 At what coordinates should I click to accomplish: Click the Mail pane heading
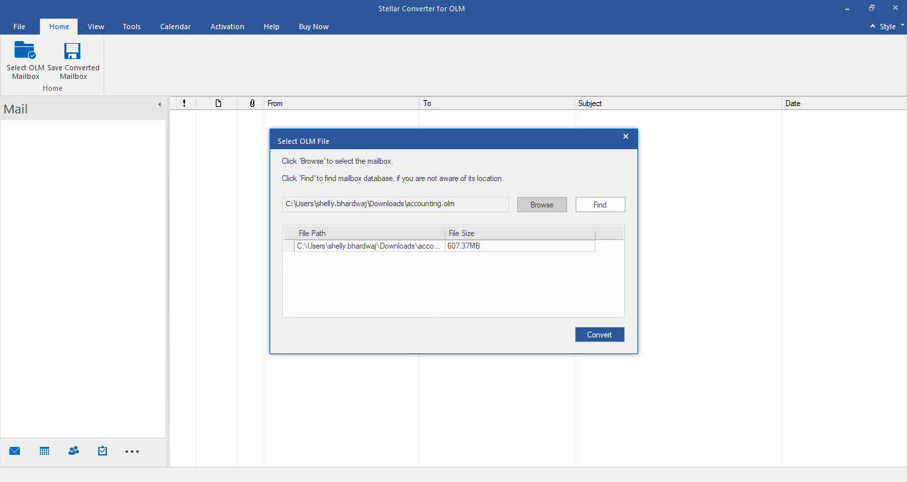[x=16, y=109]
